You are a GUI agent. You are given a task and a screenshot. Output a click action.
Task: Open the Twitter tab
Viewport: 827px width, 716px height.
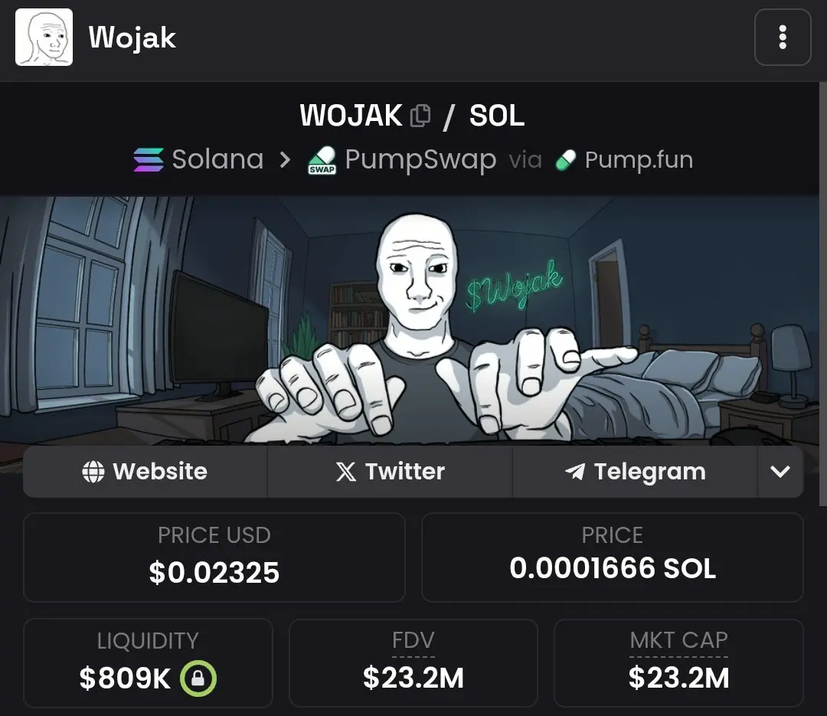pyautogui.click(x=390, y=472)
